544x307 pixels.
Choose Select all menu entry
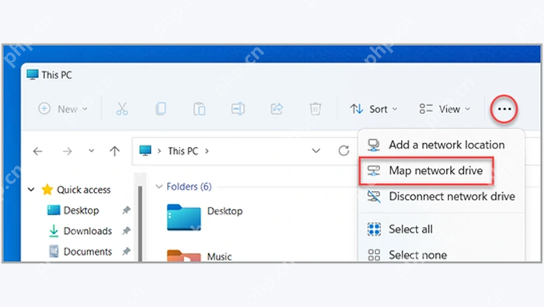pos(441,229)
